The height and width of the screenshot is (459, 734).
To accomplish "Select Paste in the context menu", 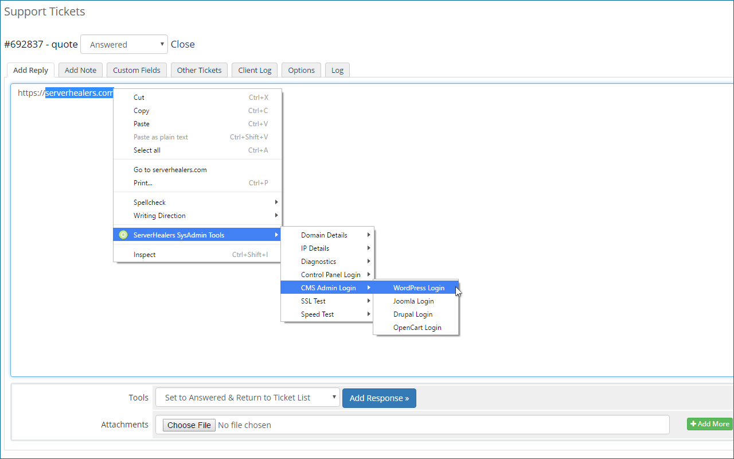I will [197, 124].
